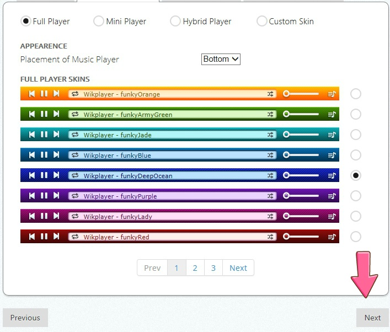The height and width of the screenshot is (332, 390).
Task: Go to skins page 1
Action: [x=177, y=267]
